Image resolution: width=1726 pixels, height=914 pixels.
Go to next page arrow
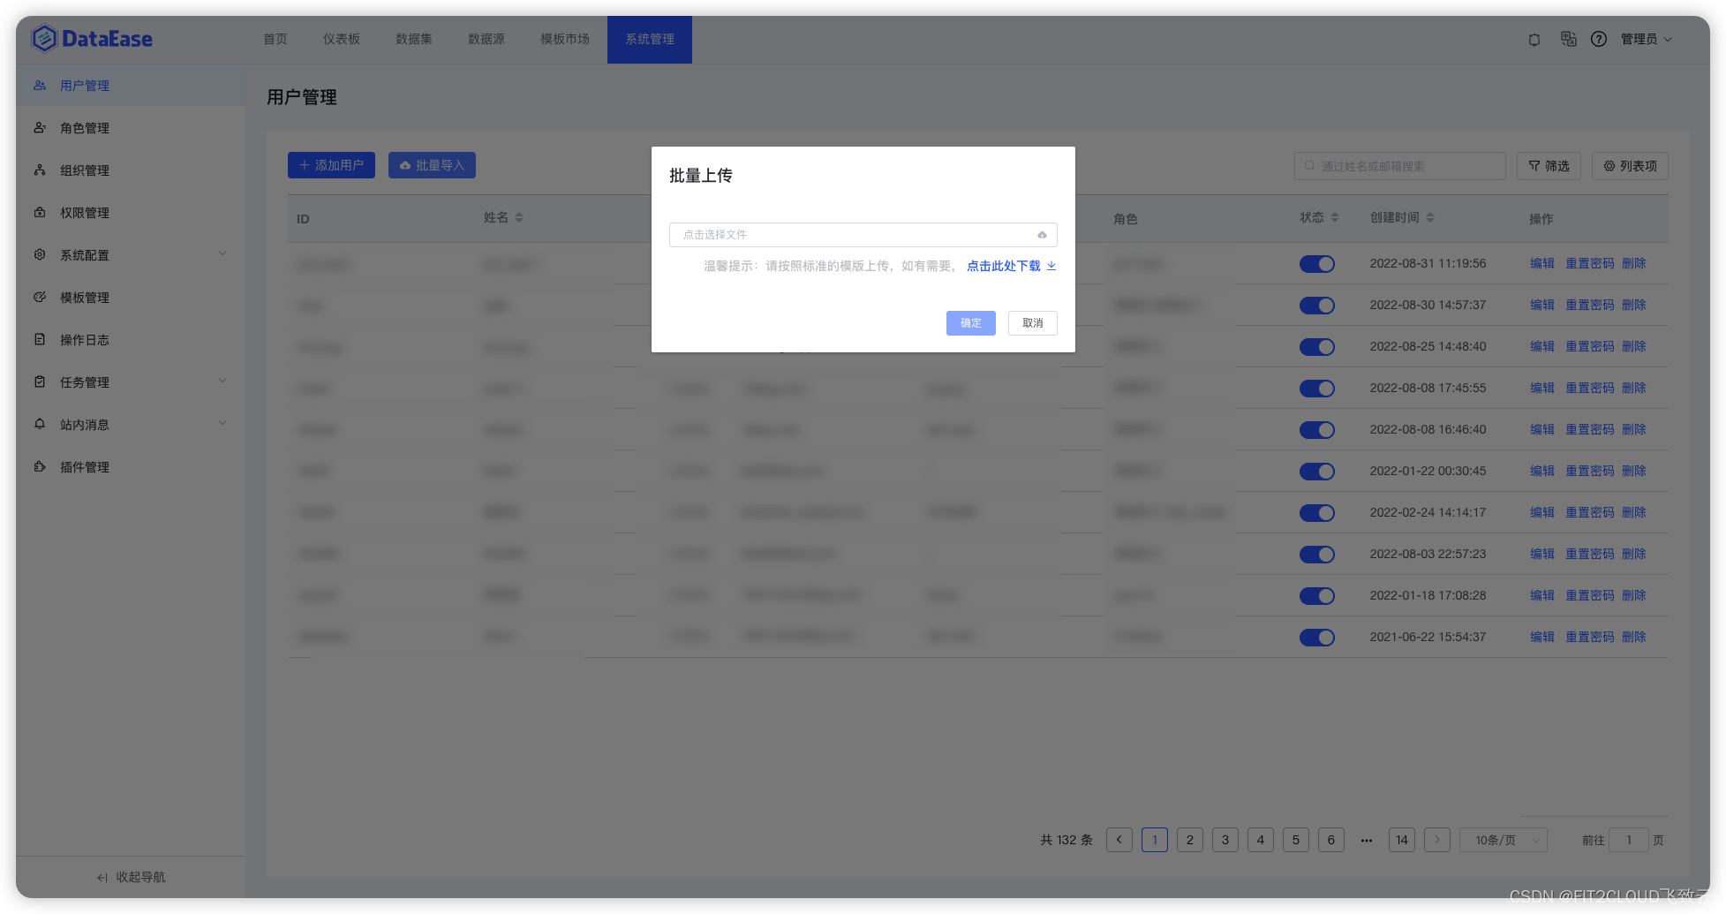[x=1437, y=840]
